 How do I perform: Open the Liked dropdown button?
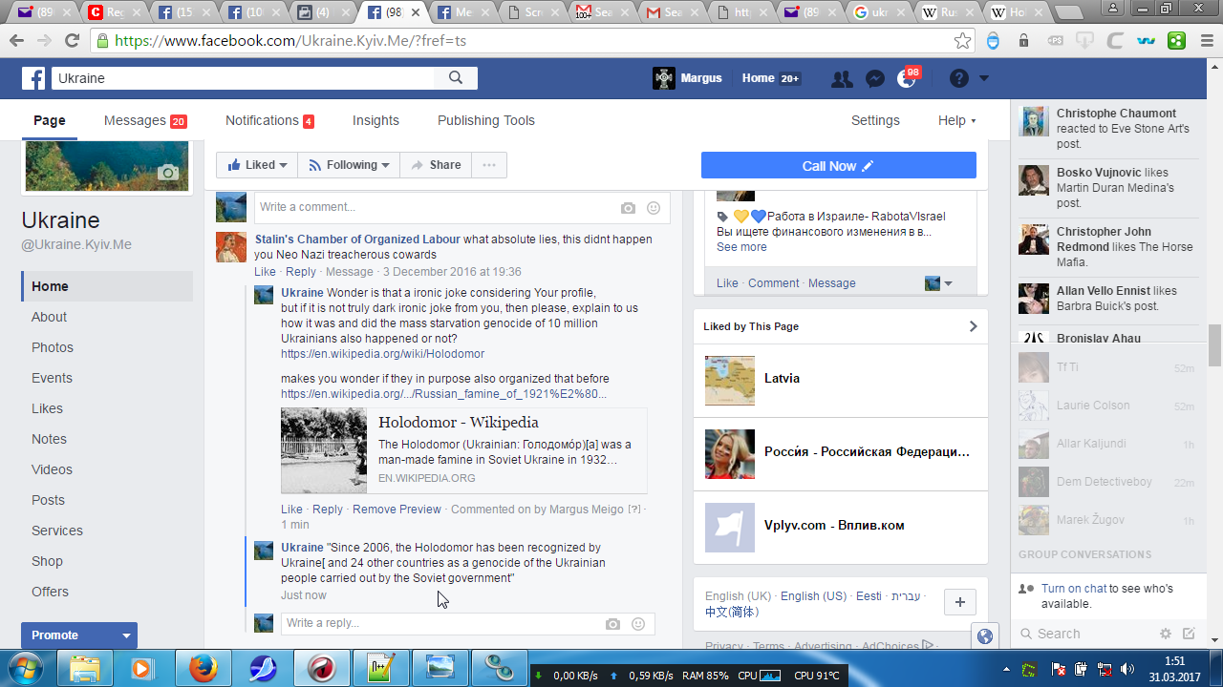coord(257,165)
